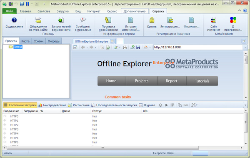Image resolution: width=250 pixels, height=158 pixels.
Task: Click the exit door icon in quick access bar
Action: tap(10, 4)
